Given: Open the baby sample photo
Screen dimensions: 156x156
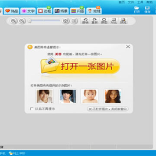Looking at the screenshot, I should pos(90,96).
